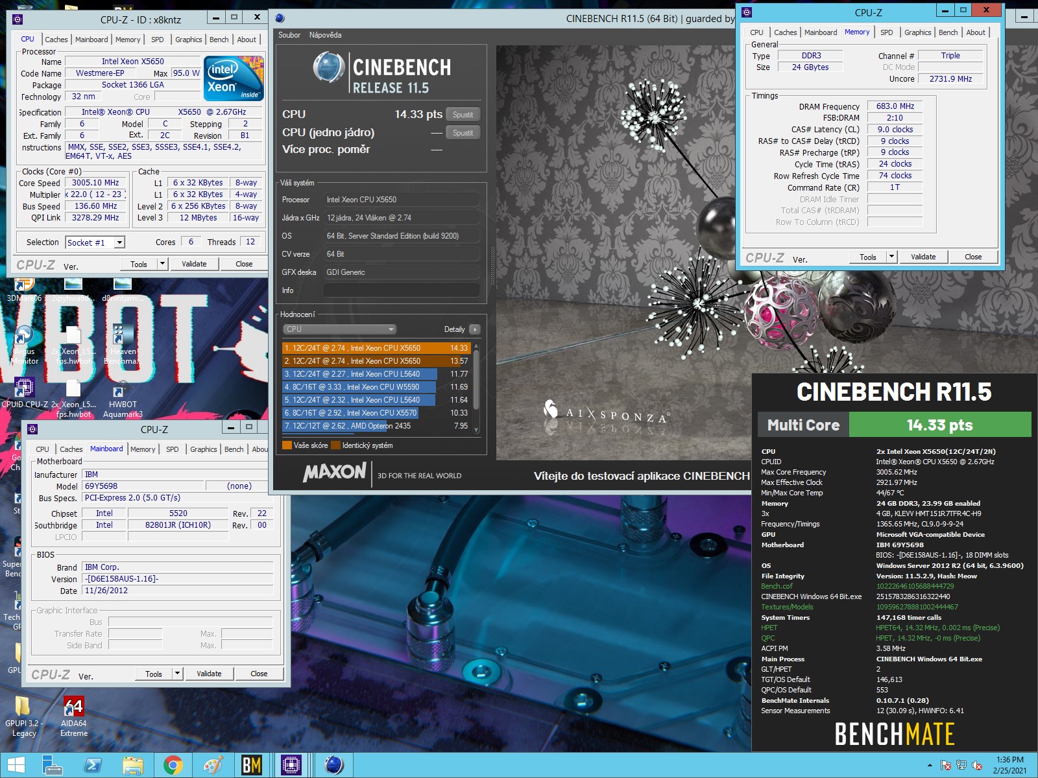
Task: Open PowerShell from the taskbar
Action: 93,766
